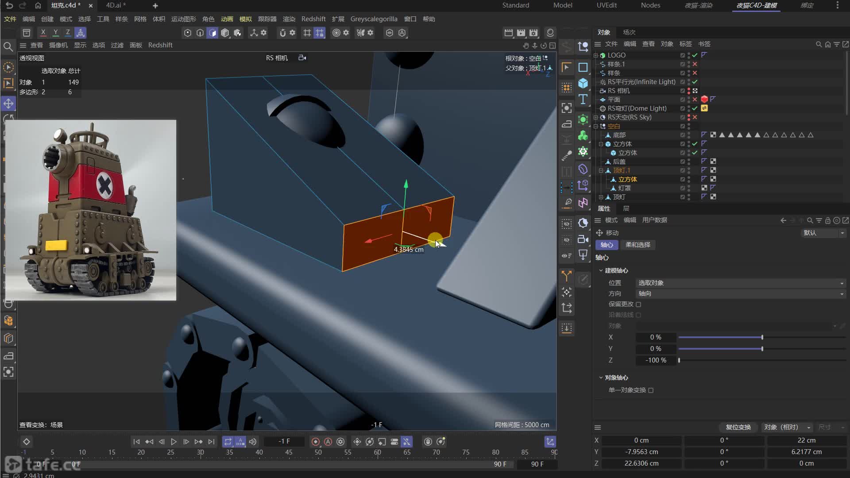The height and width of the screenshot is (478, 850).
Task: Expand the LOGO object tree
Action: (596, 55)
